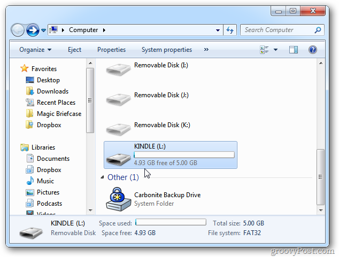Screen dimensions: 339x257
Task: Click the Documents library icon
Action: (x=30, y=158)
